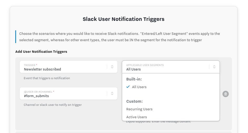Select the All Users built-in segment option
The height and width of the screenshot is (133, 248).
coord(139,87)
